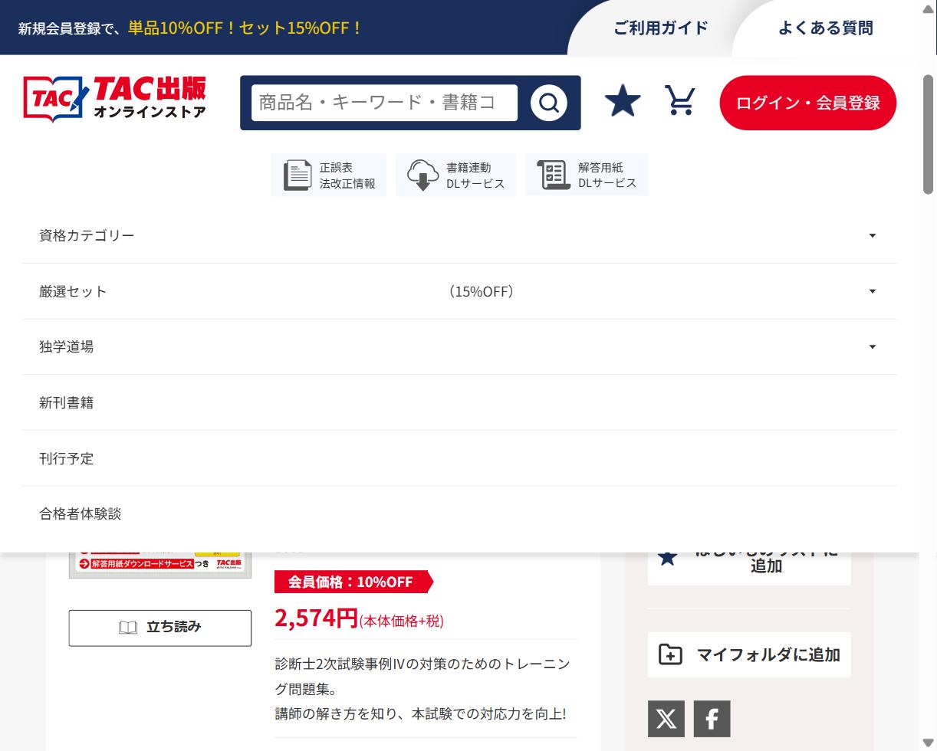Click the folder-plus icon for マイフォルダ
This screenshot has width=937, height=751.
pyautogui.click(x=670, y=654)
